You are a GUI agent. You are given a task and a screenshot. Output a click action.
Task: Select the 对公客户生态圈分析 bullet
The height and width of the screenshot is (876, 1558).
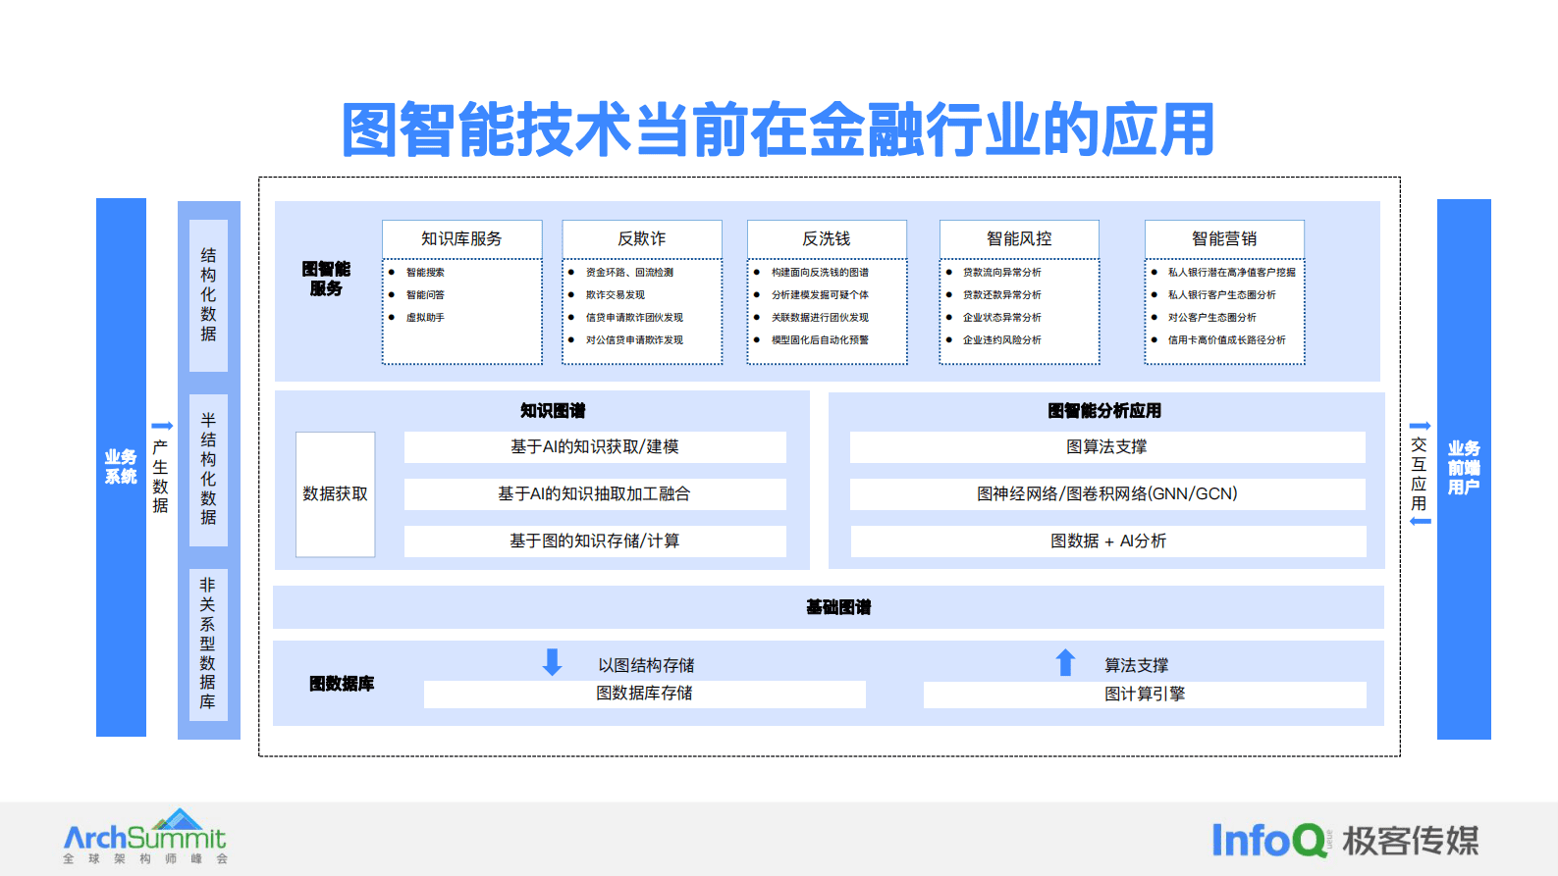(1212, 318)
